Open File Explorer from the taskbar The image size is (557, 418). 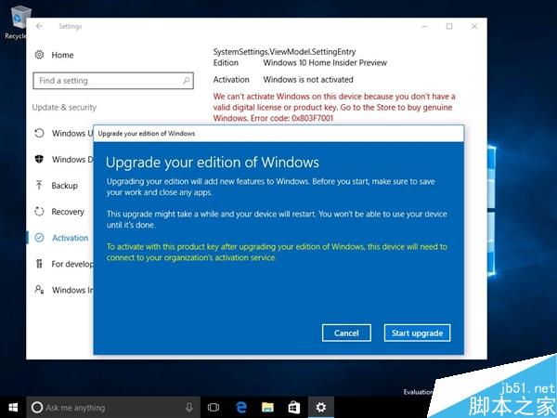267,408
